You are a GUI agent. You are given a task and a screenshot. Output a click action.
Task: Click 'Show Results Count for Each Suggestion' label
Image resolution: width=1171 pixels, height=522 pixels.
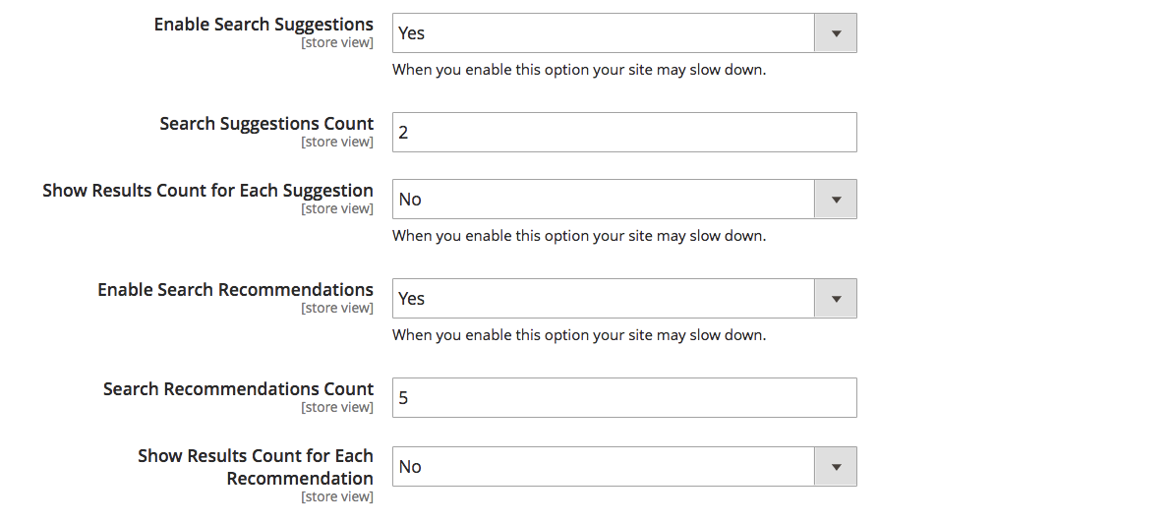[207, 191]
